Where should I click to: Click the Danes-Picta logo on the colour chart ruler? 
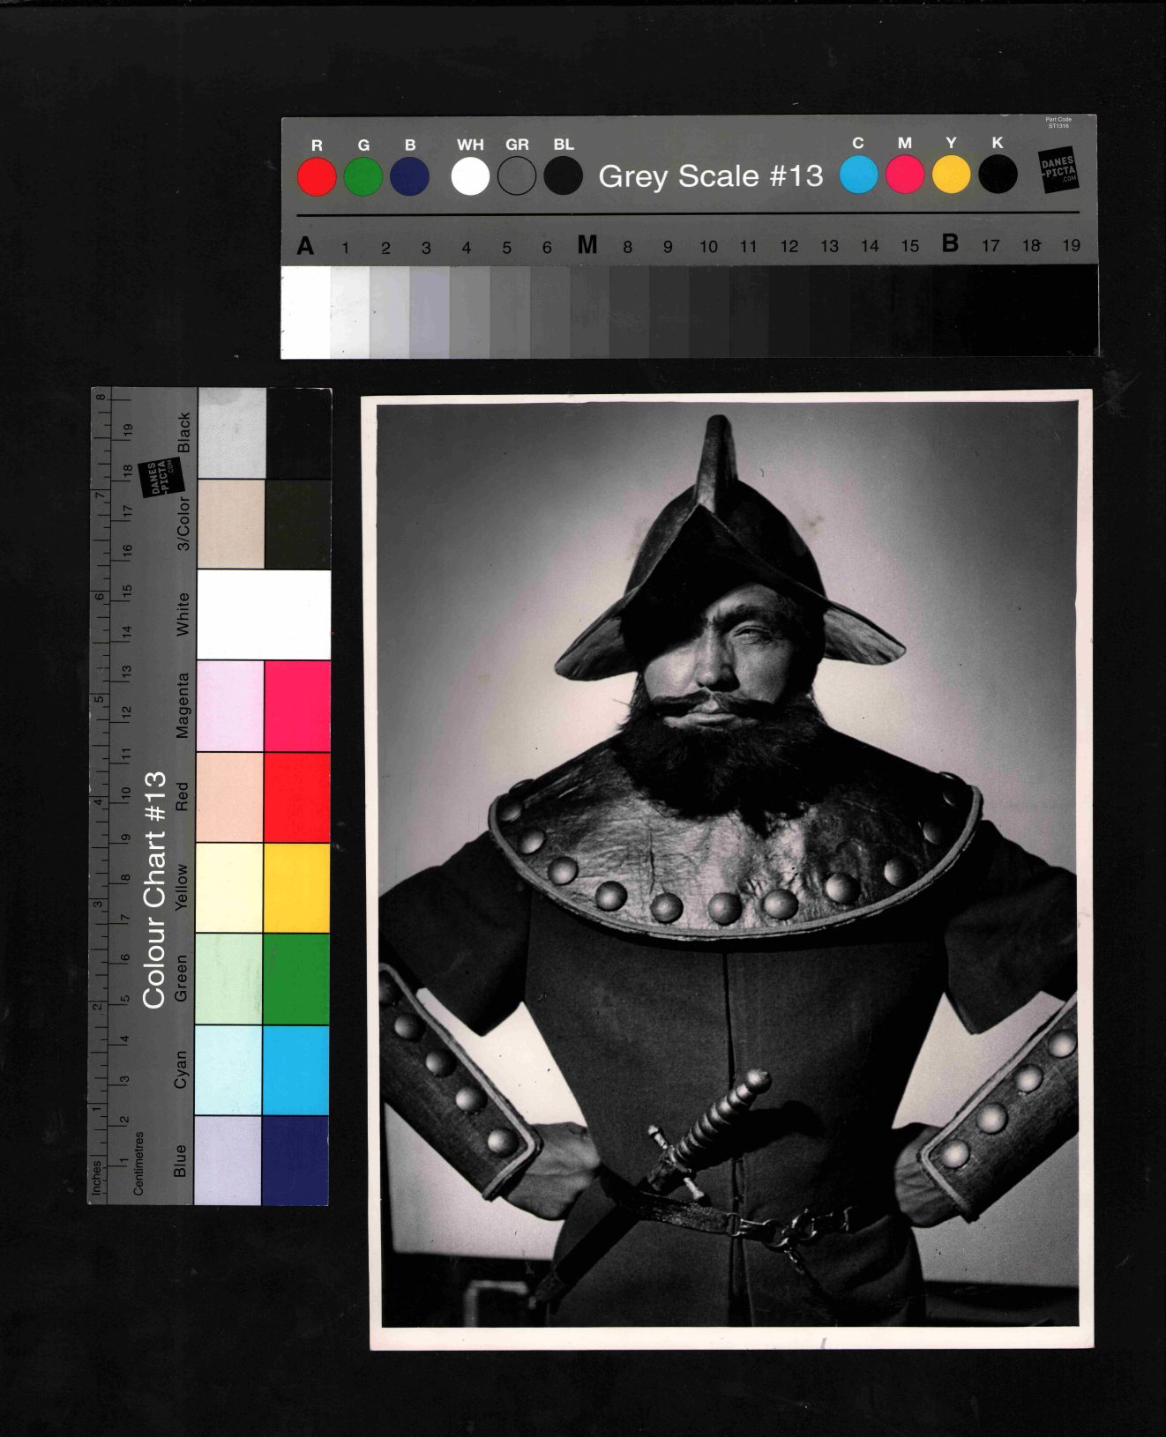161,477
